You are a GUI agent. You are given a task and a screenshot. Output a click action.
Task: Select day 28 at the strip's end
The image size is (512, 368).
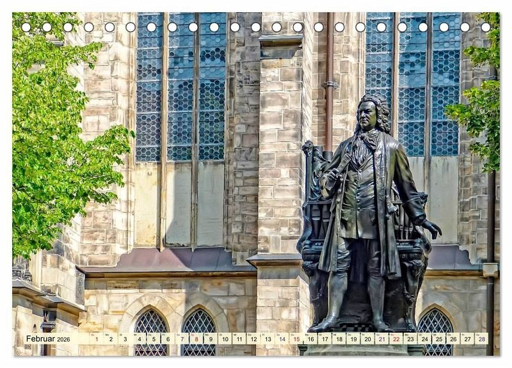(481, 339)
